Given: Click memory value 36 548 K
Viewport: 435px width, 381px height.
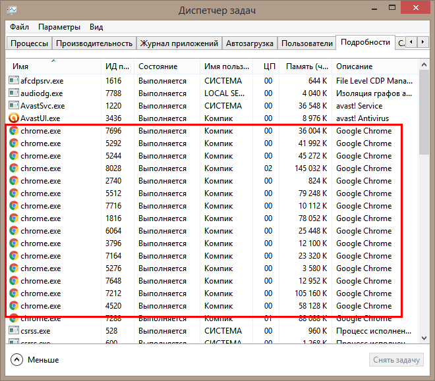Looking at the screenshot, I should 312,106.
